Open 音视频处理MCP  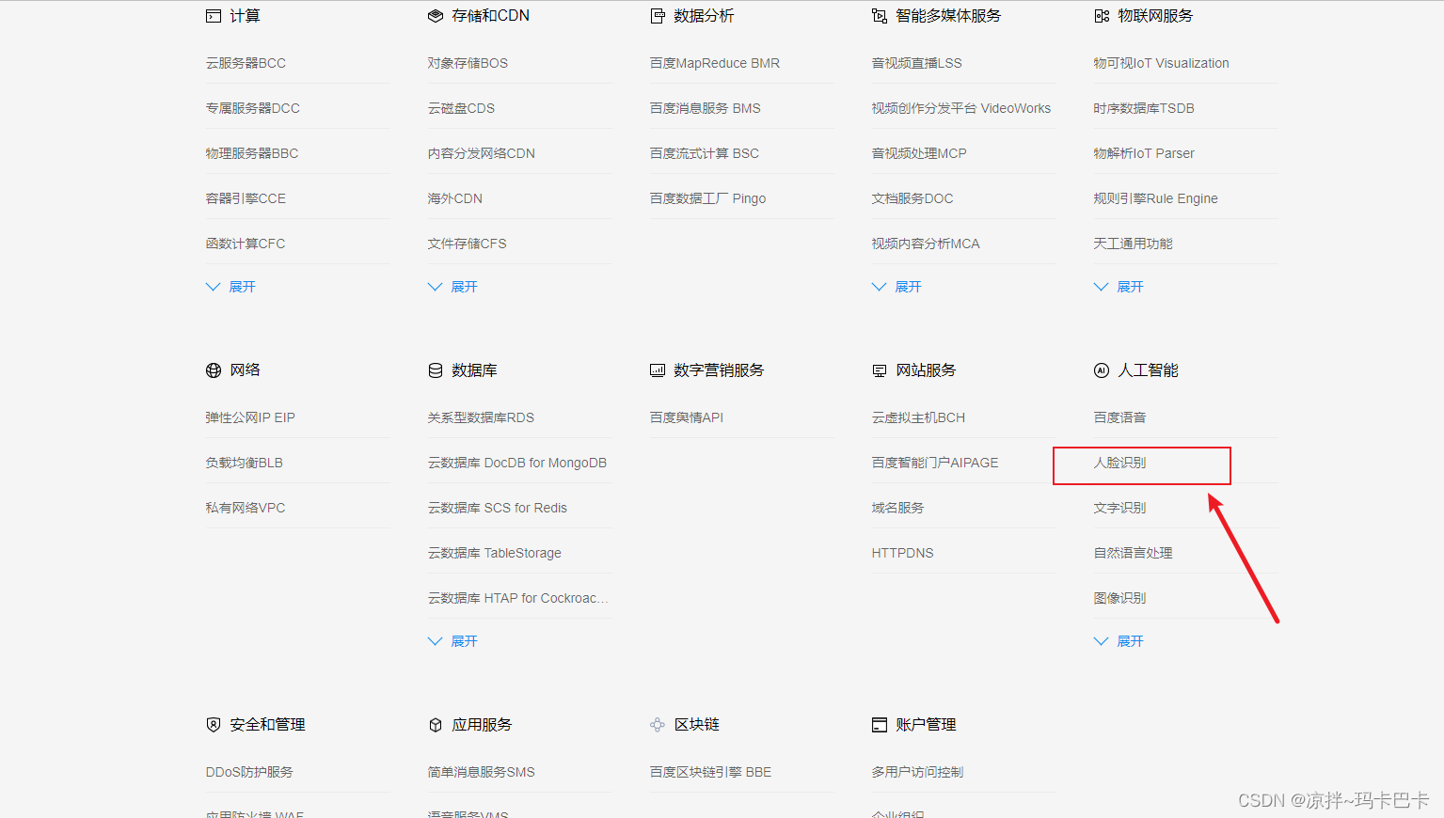click(x=919, y=153)
